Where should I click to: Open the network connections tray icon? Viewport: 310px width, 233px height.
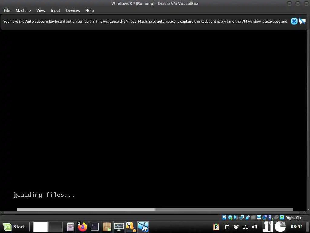pos(246,227)
